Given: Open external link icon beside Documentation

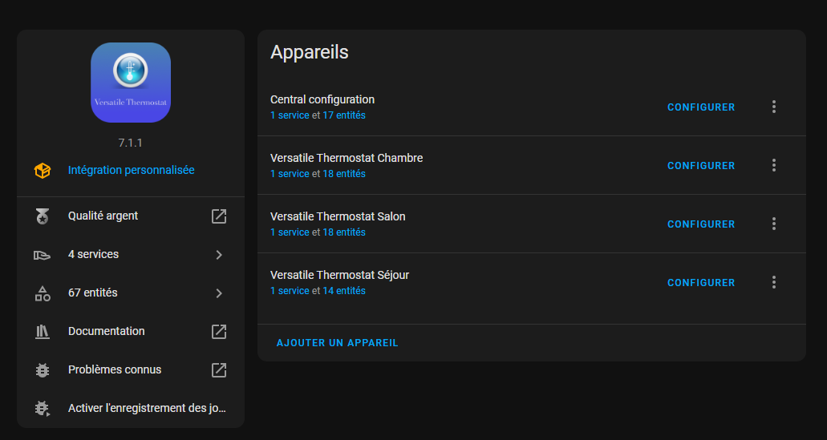Looking at the screenshot, I should pos(219,332).
